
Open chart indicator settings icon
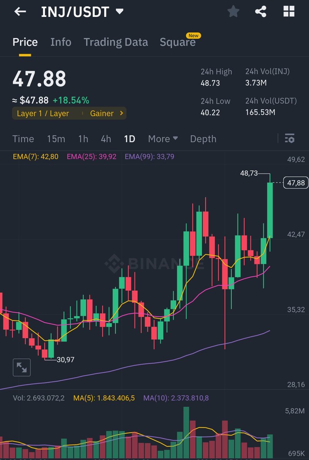[290, 138]
